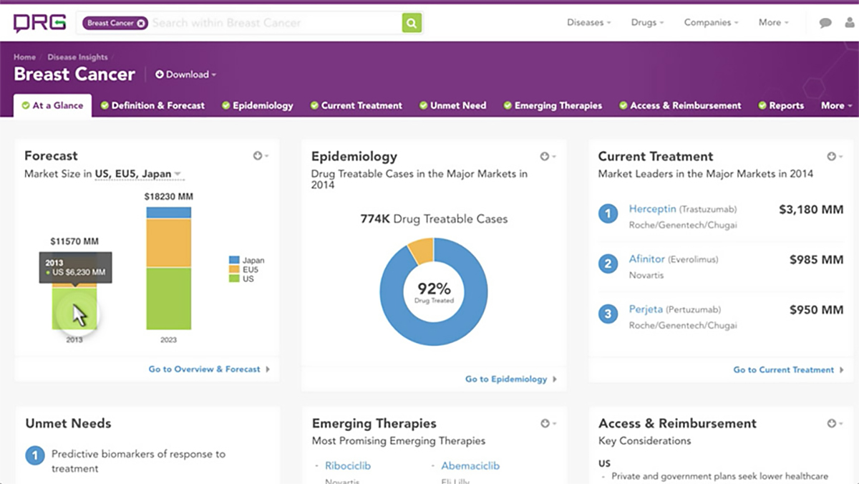Viewport: 859px width, 484px height.
Task: Expand the Diseases dropdown menu
Action: tap(588, 23)
